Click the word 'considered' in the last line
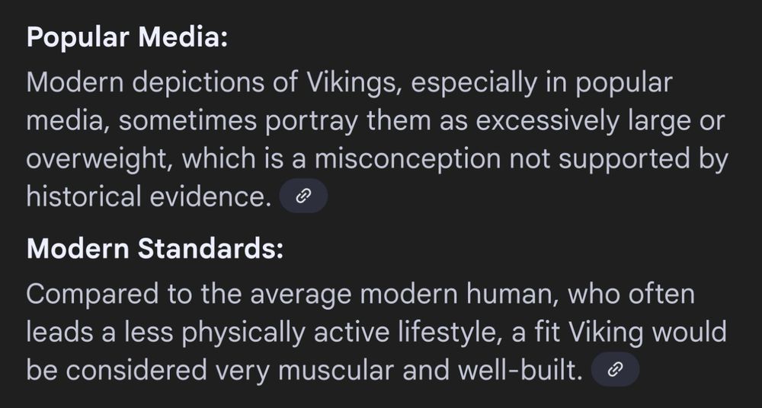The height and width of the screenshot is (408, 762). click(136, 370)
